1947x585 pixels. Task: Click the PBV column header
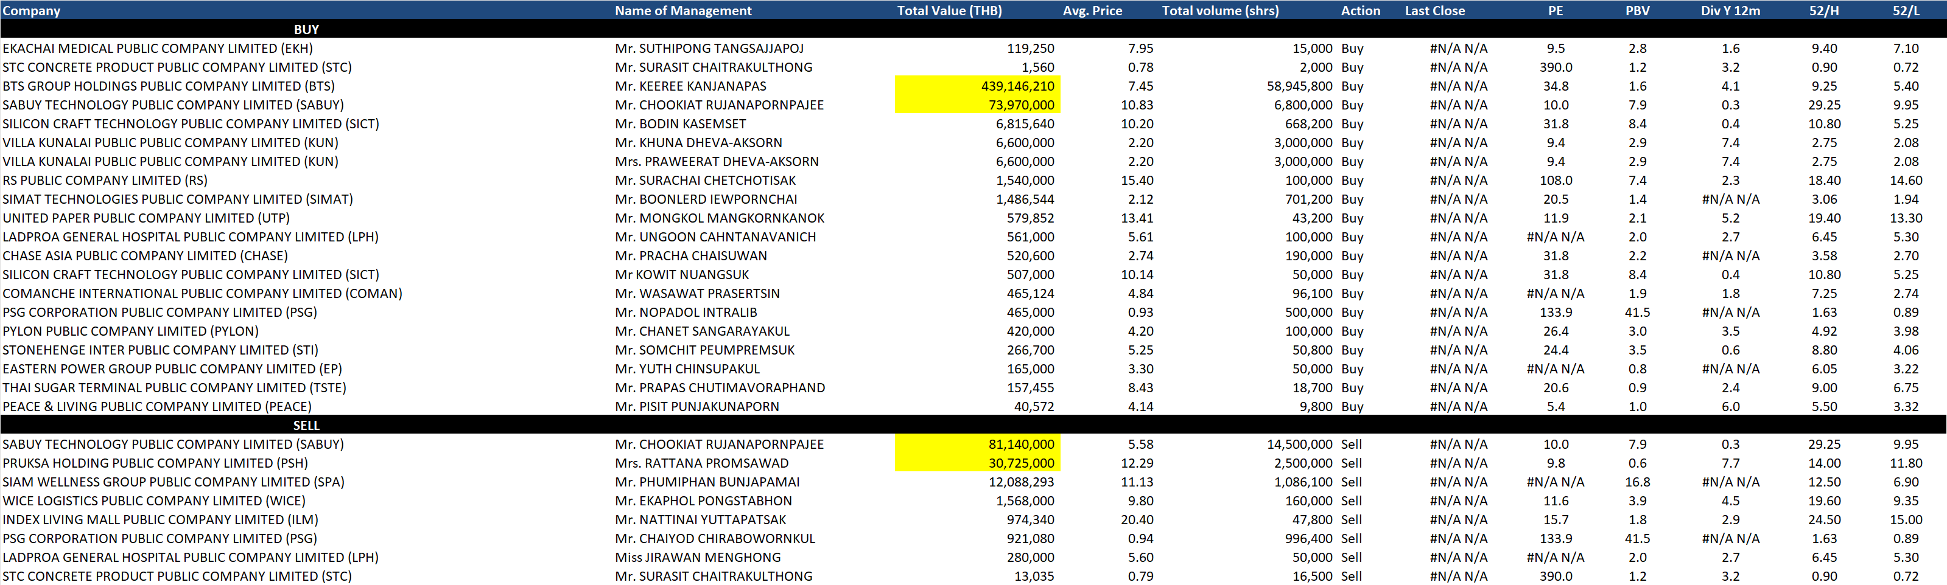[1637, 10]
